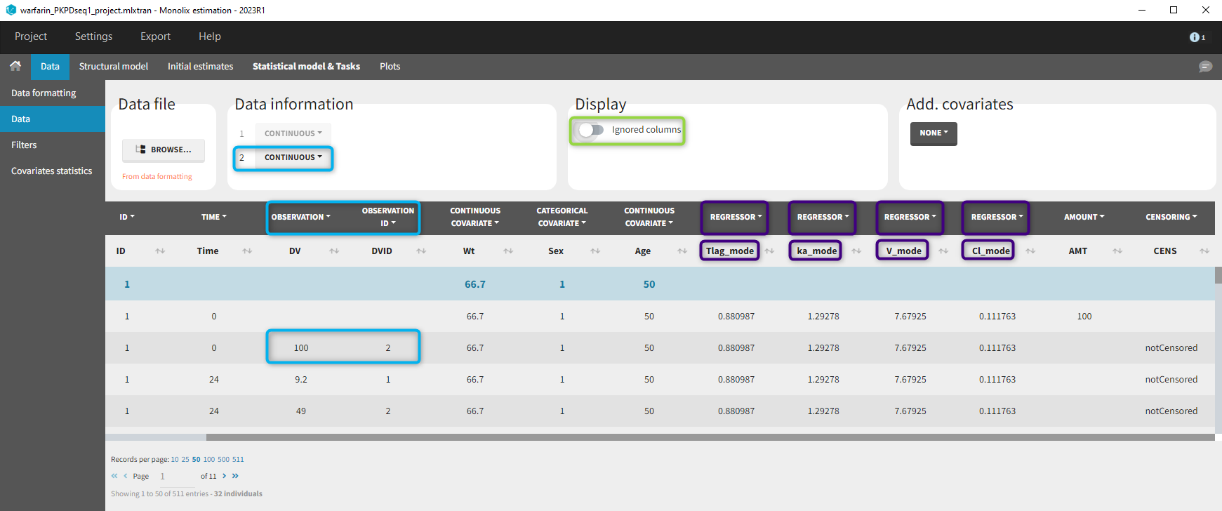This screenshot has width=1222, height=511.
Task: Open the second CONTINUOUS observation type dropdown
Action: click(293, 158)
